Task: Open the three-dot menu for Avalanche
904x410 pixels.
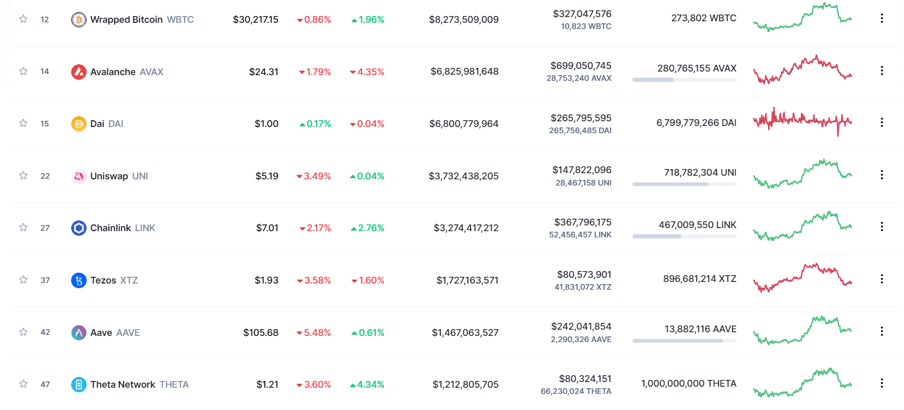Action: tap(881, 70)
